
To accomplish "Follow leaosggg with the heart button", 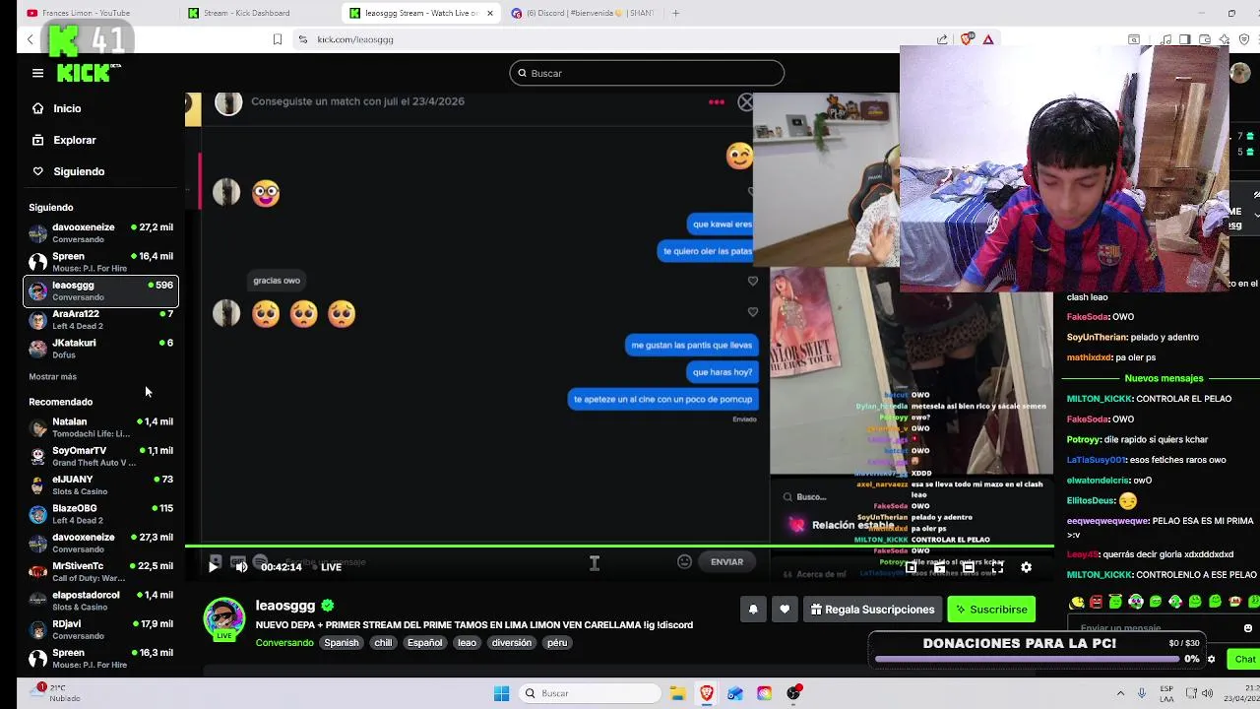I will (x=785, y=610).
